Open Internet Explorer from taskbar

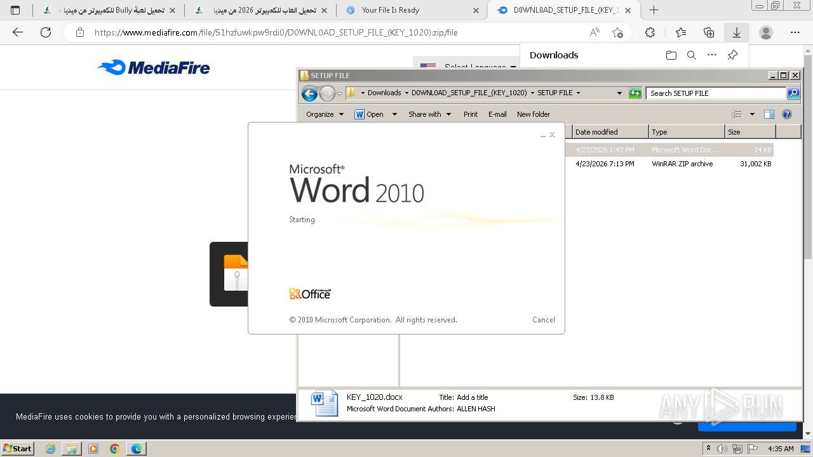(51, 449)
